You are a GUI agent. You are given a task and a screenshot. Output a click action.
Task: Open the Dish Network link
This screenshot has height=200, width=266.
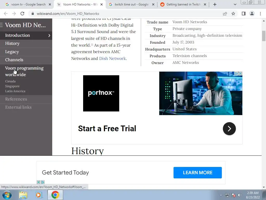pos(112,58)
